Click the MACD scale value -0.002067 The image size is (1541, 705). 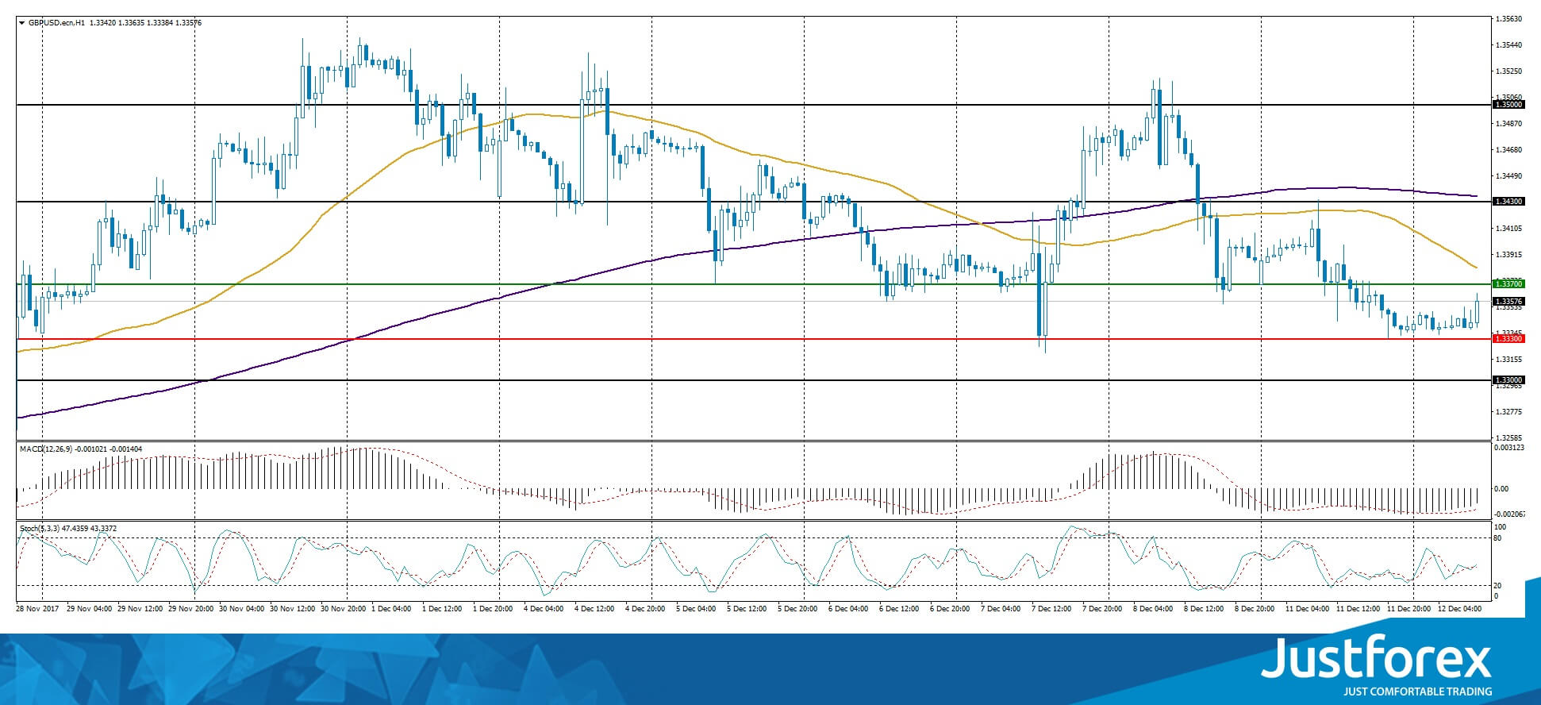pos(1508,514)
